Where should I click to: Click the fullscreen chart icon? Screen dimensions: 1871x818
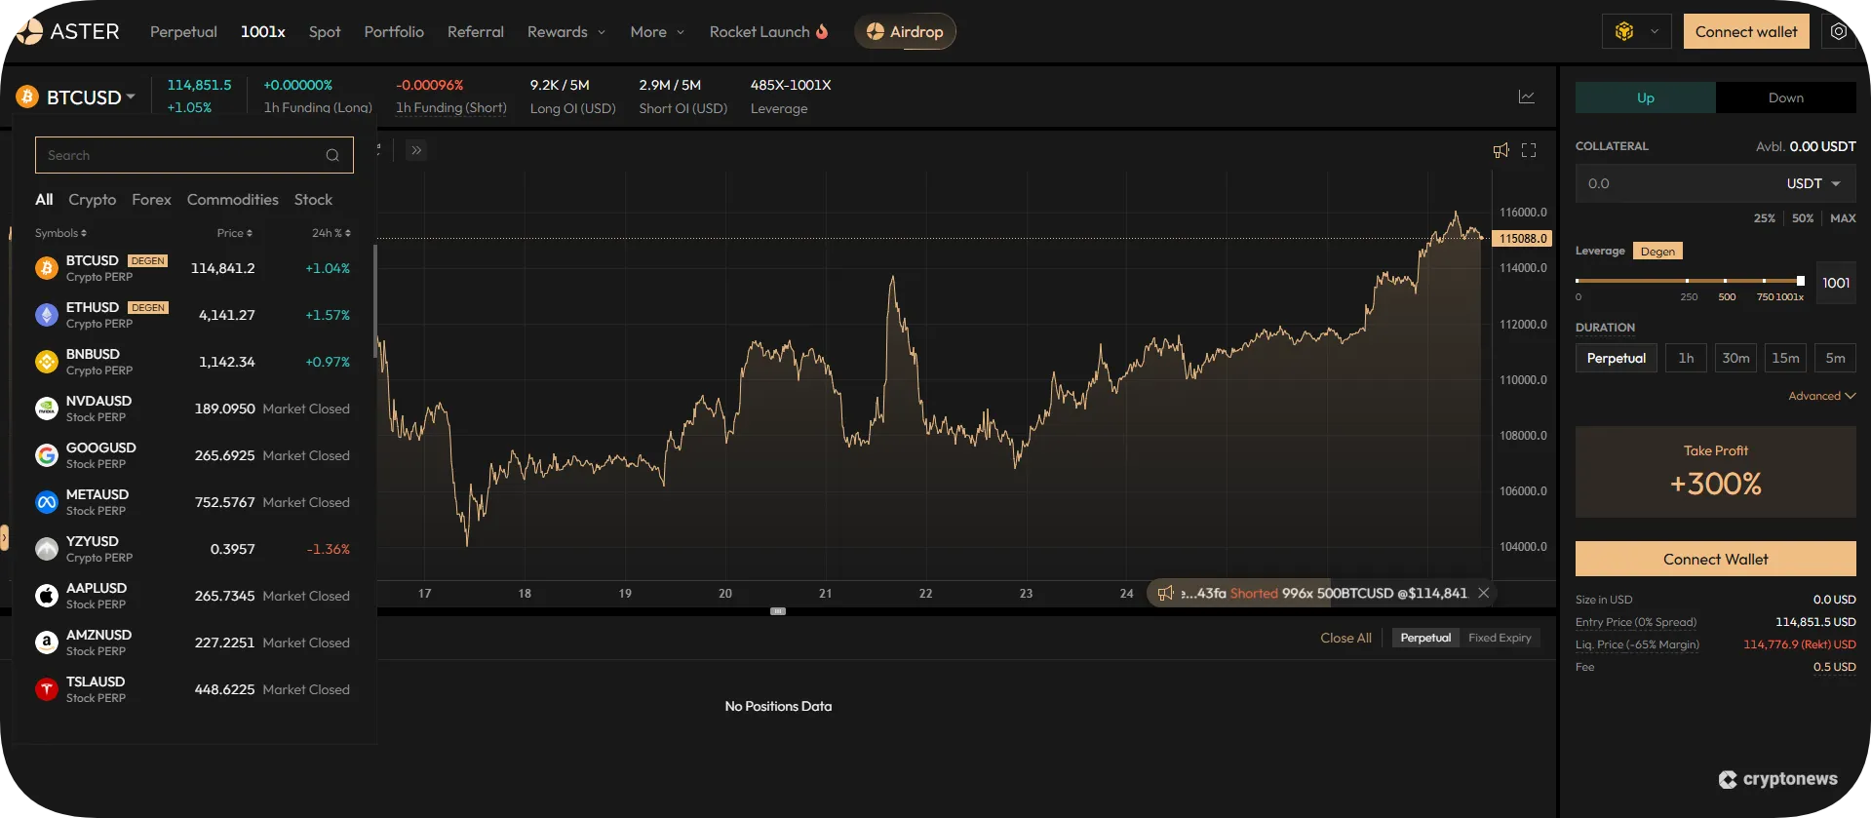(1529, 150)
